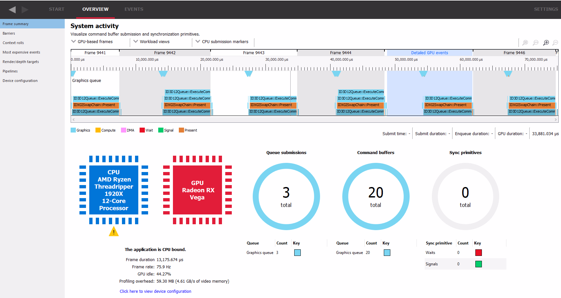The image size is (561, 298).
Task: Switch to the Events tab
Action: click(x=134, y=9)
